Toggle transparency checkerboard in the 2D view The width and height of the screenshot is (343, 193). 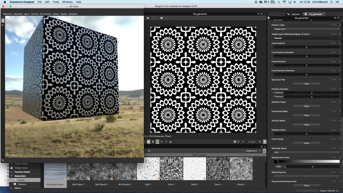148,142
